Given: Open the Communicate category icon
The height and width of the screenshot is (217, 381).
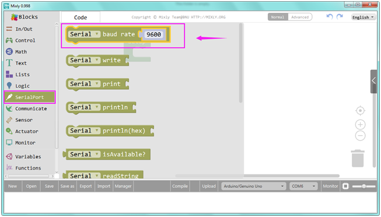Looking at the screenshot, I should (9, 108).
